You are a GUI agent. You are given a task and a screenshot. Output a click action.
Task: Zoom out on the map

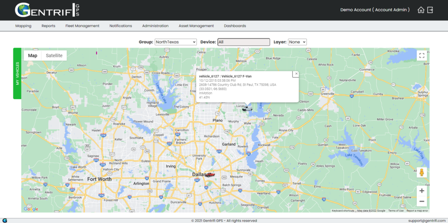click(422, 201)
